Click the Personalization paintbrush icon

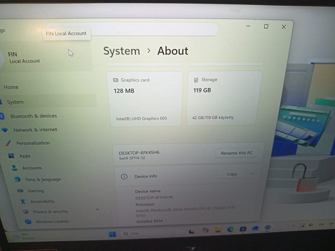tap(8, 143)
